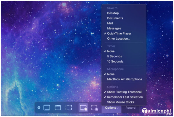Select Capture Selected Window icon

click(58, 108)
